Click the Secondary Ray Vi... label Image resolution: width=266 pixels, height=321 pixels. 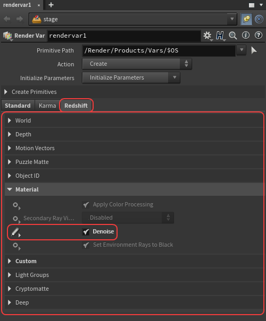click(49, 218)
